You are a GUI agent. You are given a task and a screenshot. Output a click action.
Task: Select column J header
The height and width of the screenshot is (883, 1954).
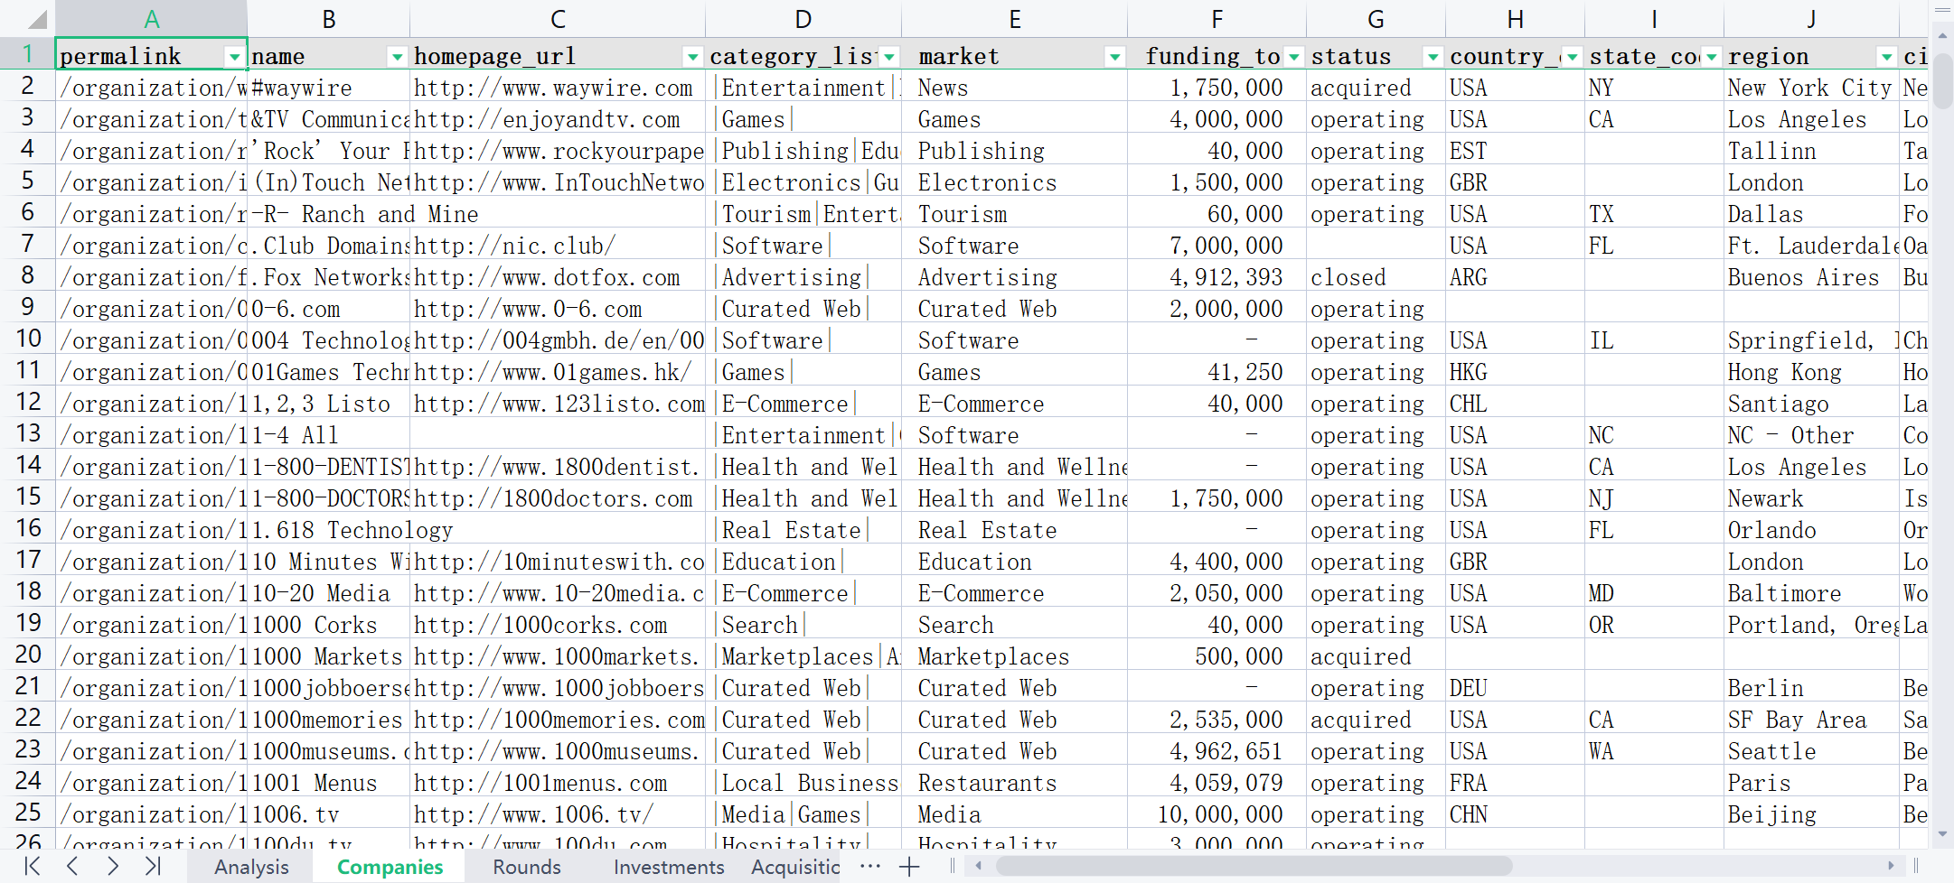(1812, 19)
